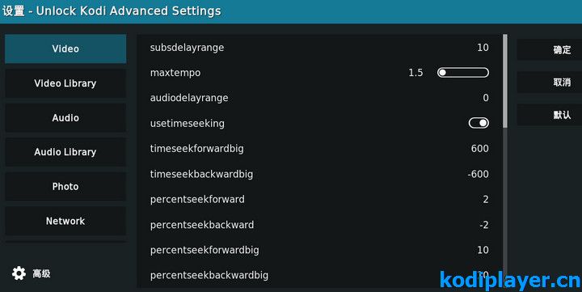Image resolution: width=582 pixels, height=292 pixels.
Task: Reset with the 默认 defaults button
Action: point(550,115)
